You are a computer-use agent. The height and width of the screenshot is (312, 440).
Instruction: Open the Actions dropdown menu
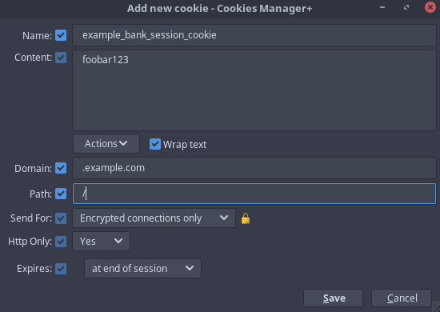click(x=106, y=144)
